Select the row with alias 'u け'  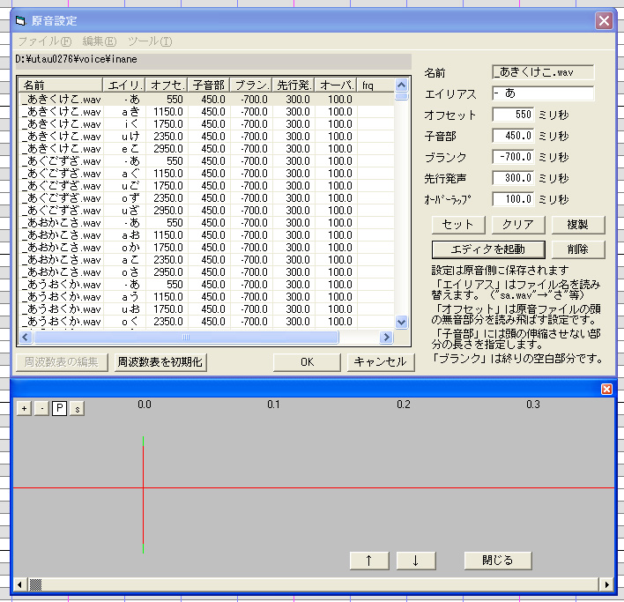[206, 137]
